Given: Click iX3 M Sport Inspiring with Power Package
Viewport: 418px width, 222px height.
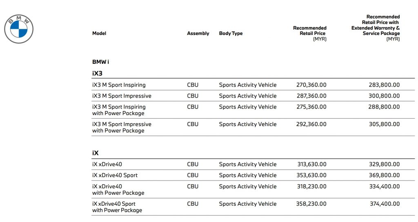Looking at the screenshot, I should (x=119, y=110).
